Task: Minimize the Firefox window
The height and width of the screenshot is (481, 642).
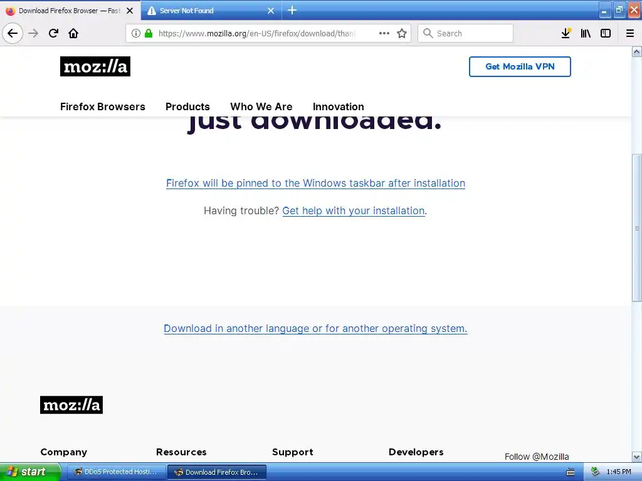Action: pos(605,10)
